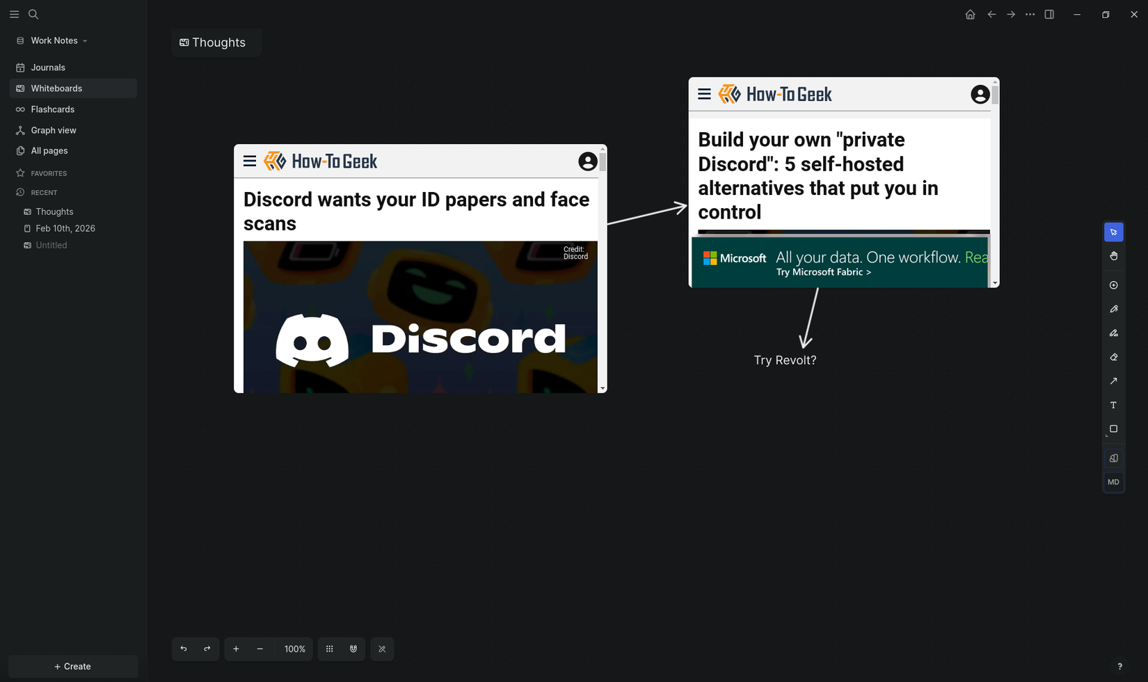This screenshot has width=1148, height=682.
Task: Select the text tool
Action: tap(1113, 405)
